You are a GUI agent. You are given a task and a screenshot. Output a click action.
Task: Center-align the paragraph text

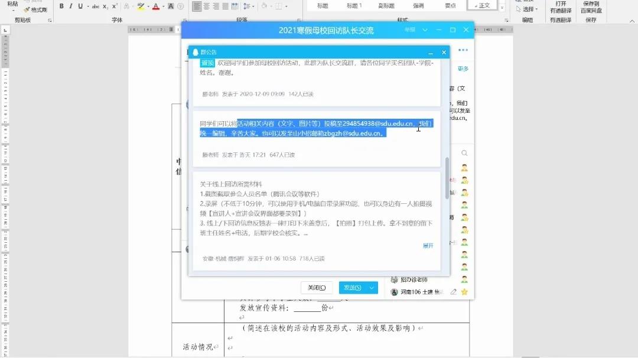(206, 6)
